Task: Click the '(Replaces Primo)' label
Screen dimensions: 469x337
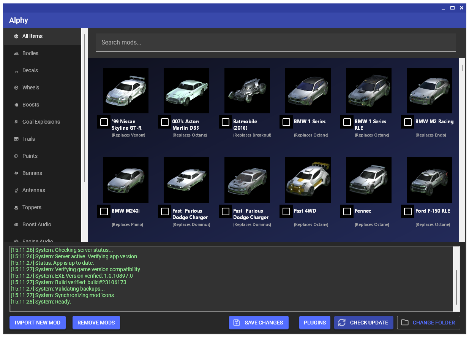Action: [127, 225]
